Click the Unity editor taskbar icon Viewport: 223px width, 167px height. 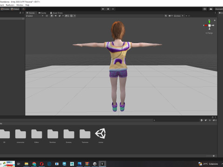point(102,164)
